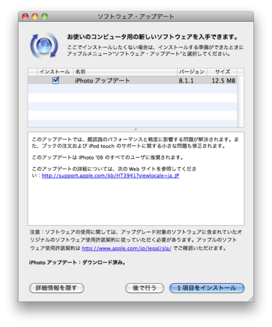Minimize window with yellow button
Image resolution: width=272 pixels, height=327 pixels.
click(35, 16)
